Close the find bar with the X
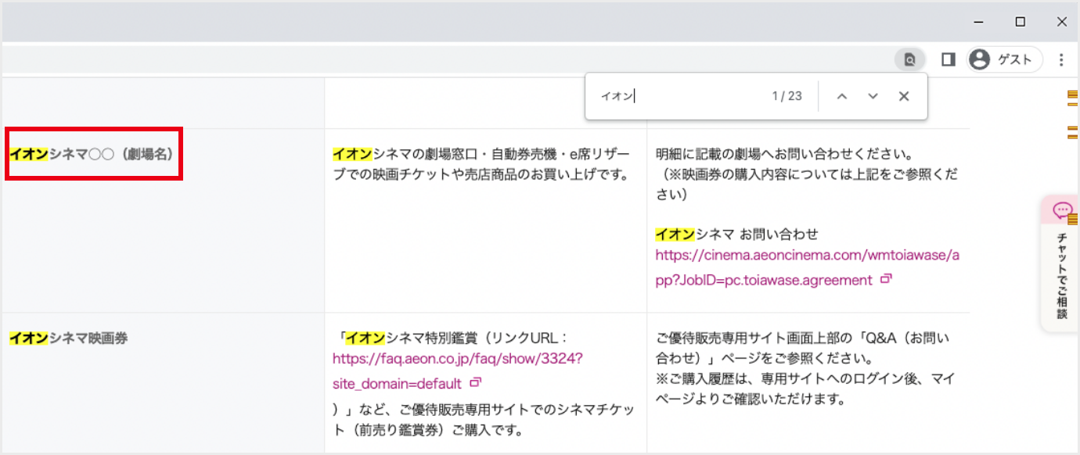1080x455 pixels. click(x=904, y=95)
